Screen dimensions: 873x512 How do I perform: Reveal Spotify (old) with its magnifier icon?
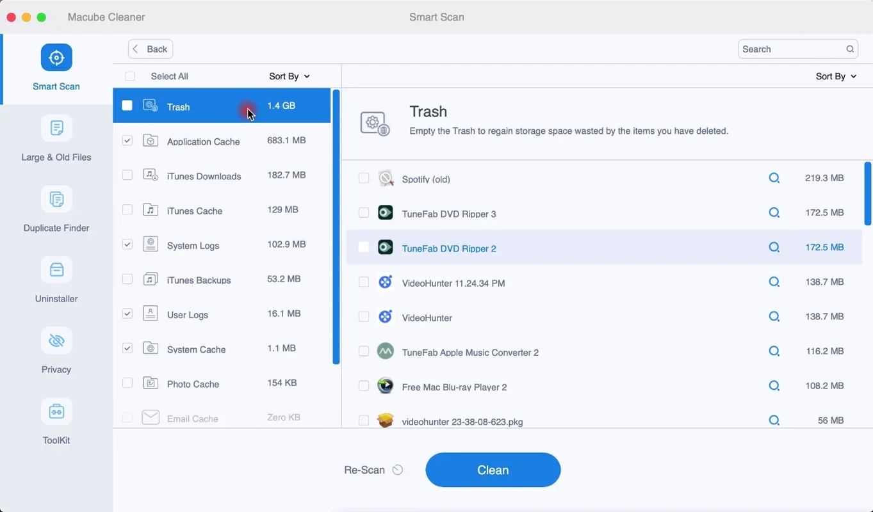[x=774, y=178]
